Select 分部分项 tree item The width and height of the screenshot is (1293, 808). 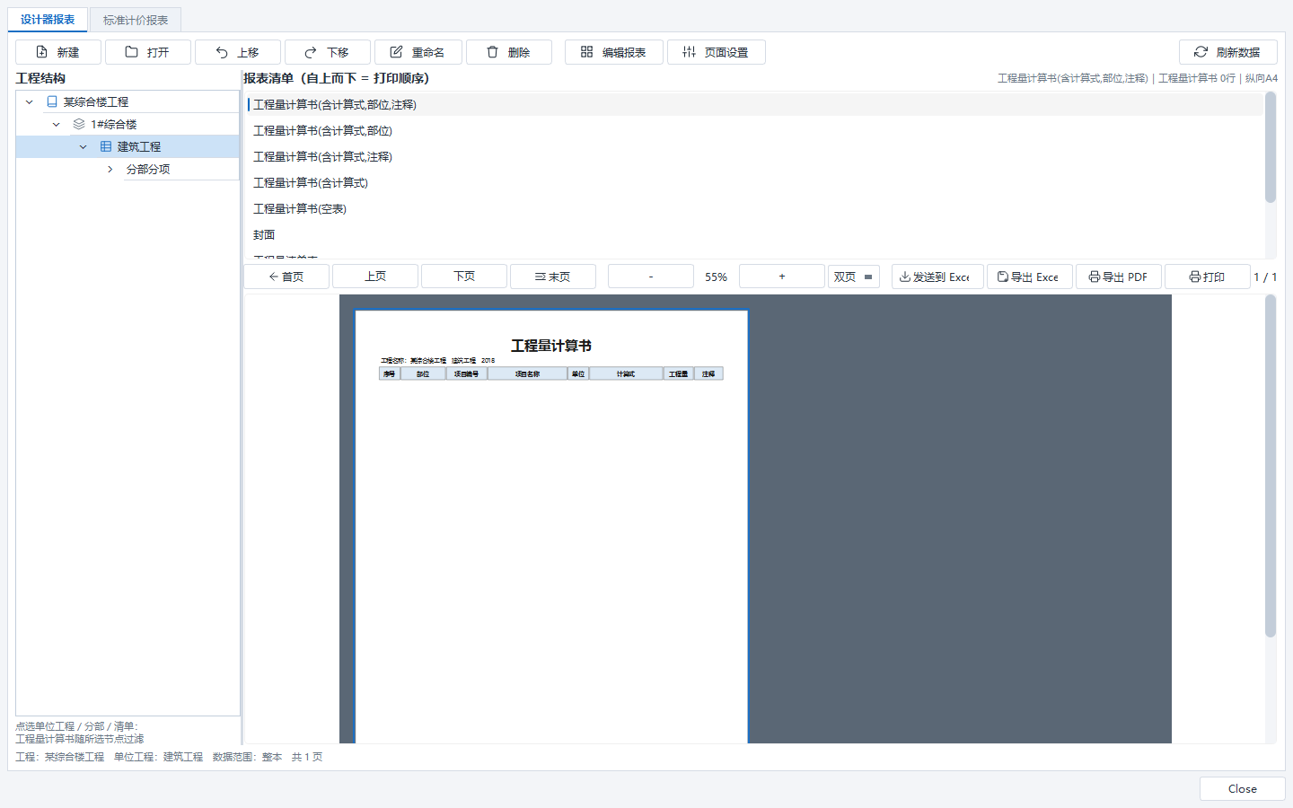coord(148,170)
